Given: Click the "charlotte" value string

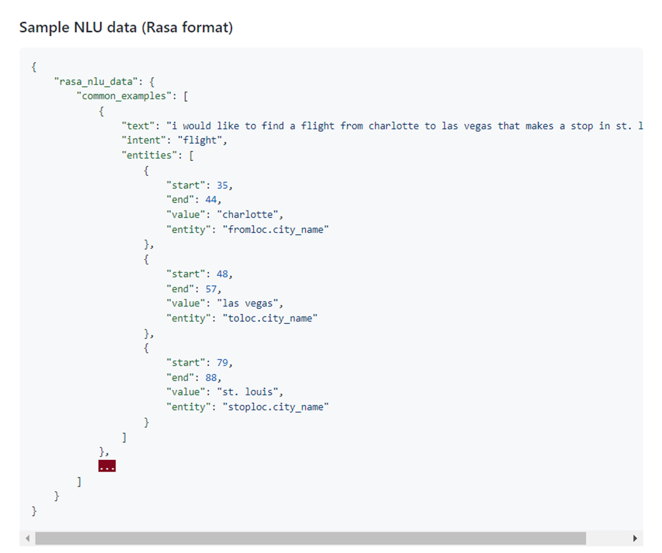Looking at the screenshot, I should 244,215.
